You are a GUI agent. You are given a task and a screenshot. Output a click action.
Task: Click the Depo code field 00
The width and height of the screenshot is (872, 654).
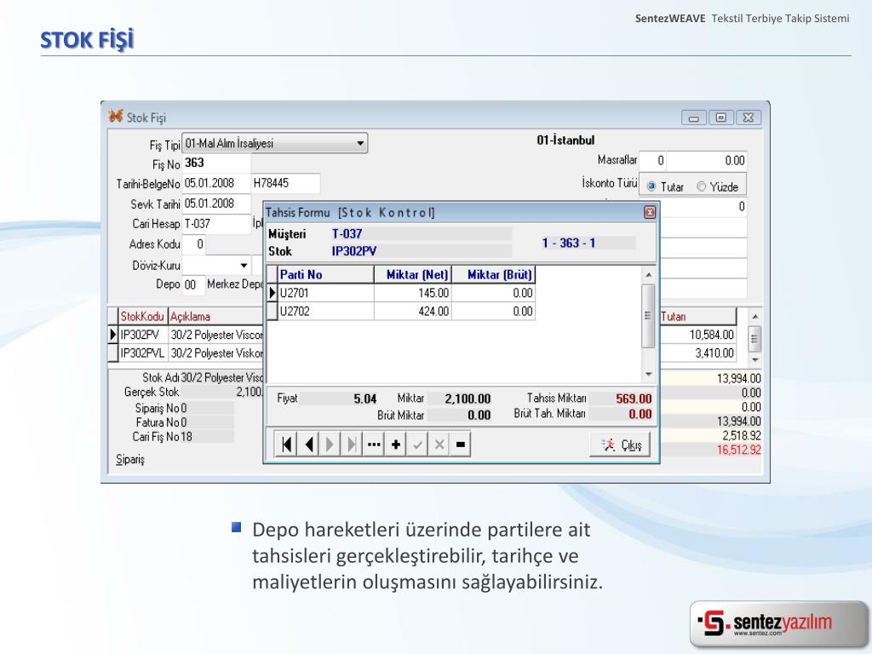tap(193, 284)
